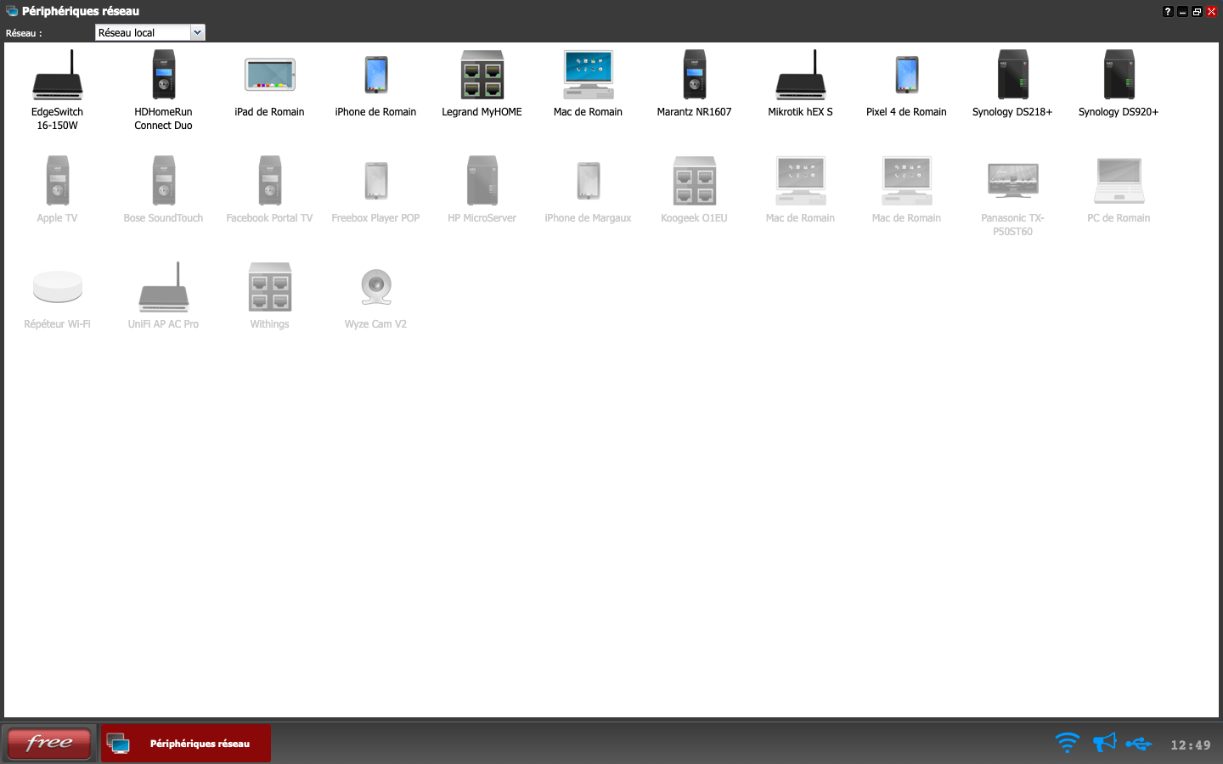Select the active Mac de Romain computer icon
Image resolution: width=1223 pixels, height=764 pixels.
(x=588, y=75)
